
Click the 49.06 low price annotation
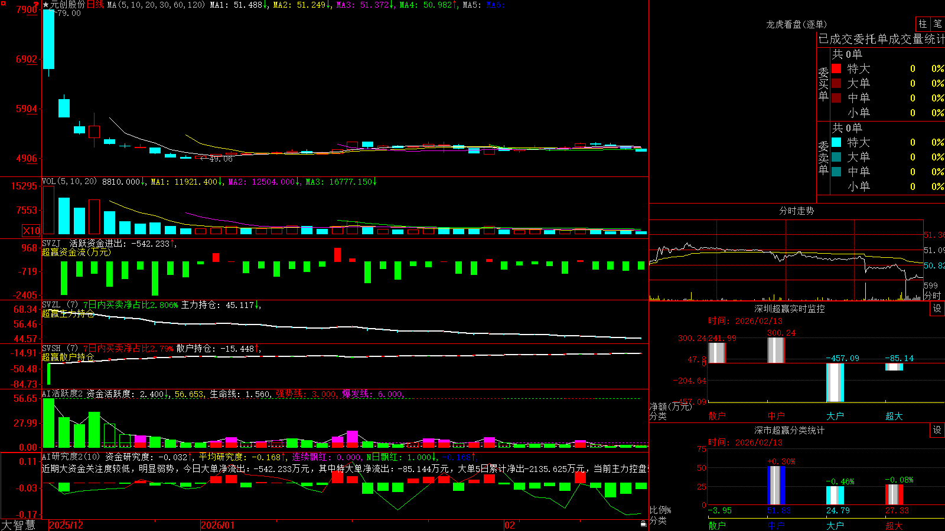click(x=220, y=159)
